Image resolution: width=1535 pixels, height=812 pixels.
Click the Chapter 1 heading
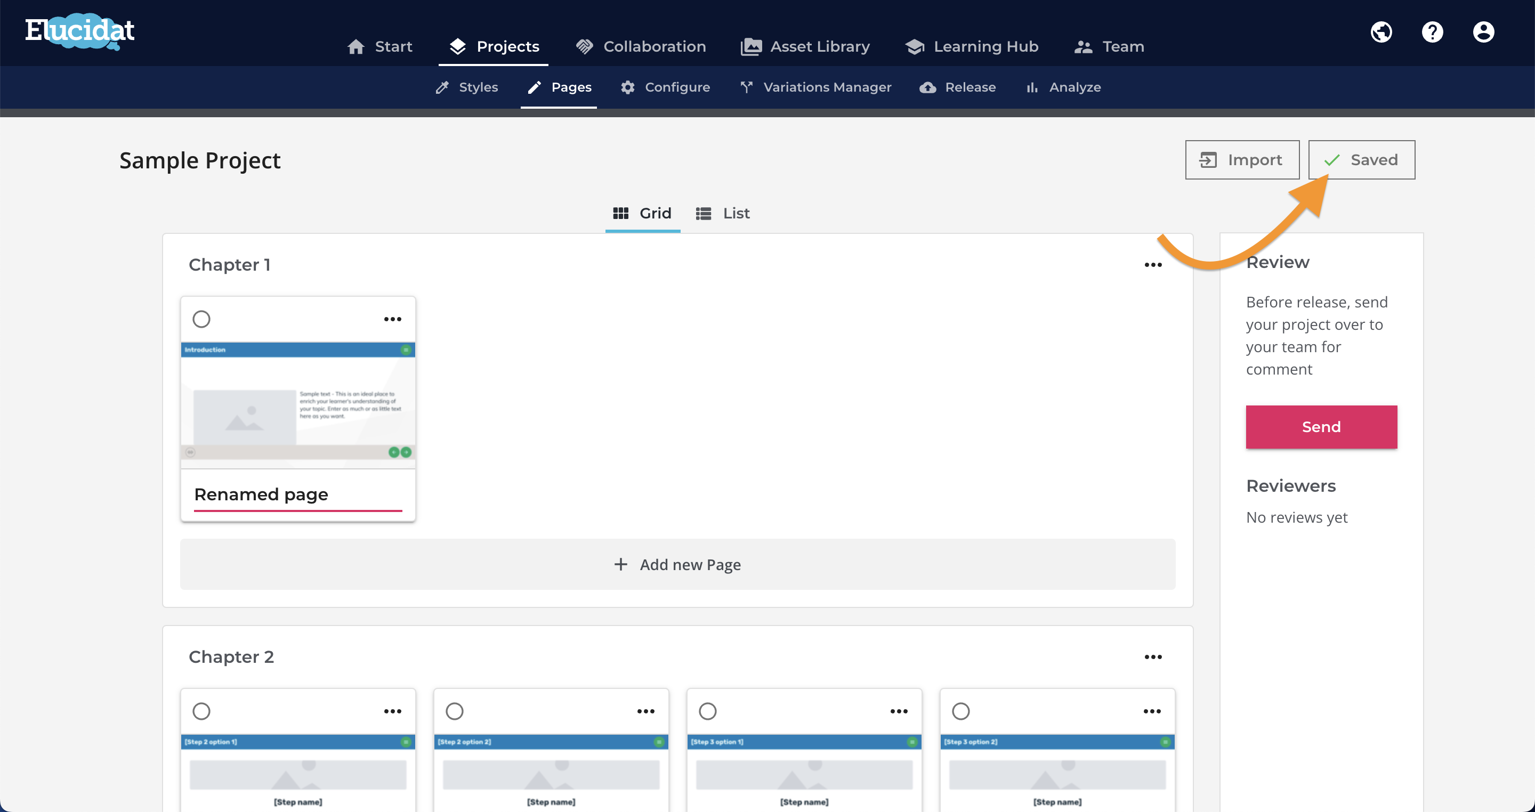point(229,265)
